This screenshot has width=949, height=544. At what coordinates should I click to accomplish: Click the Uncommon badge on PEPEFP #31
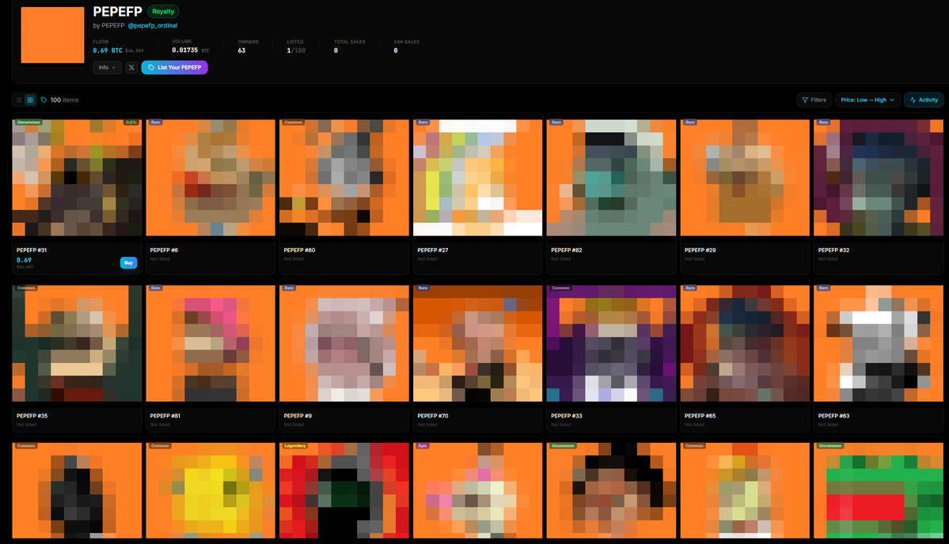[28, 122]
